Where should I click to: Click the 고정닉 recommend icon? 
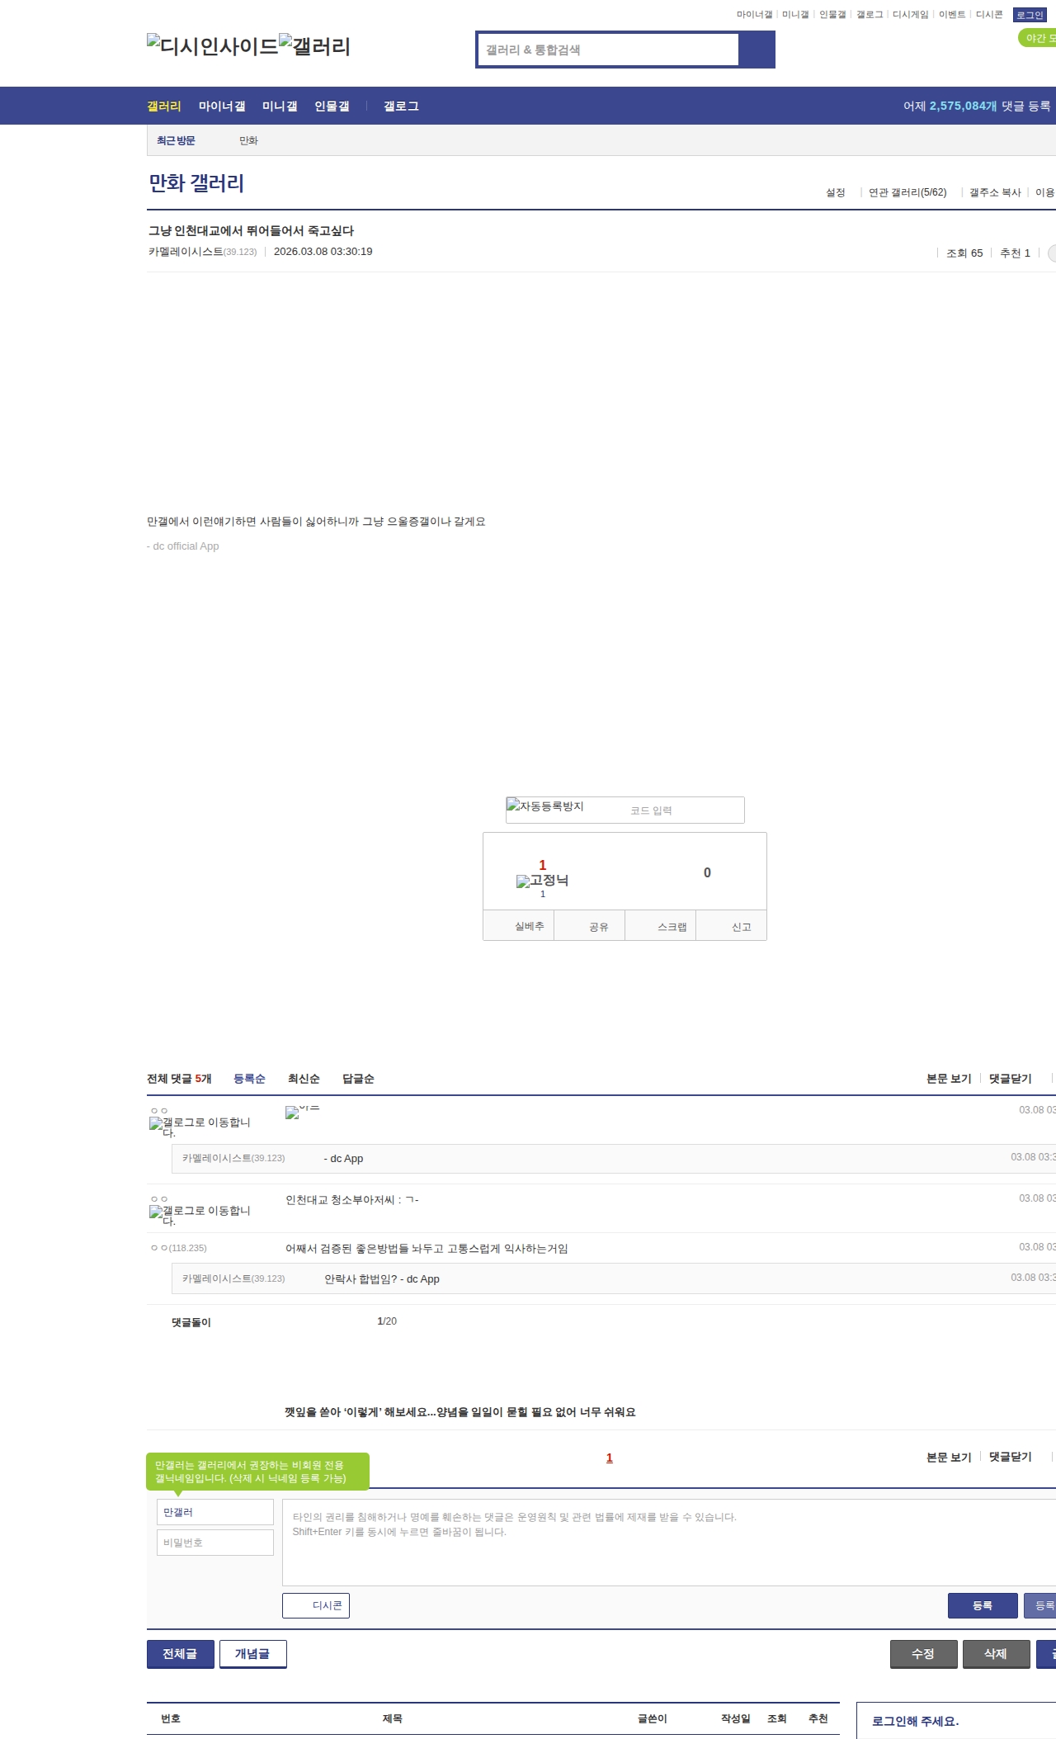pos(542,881)
